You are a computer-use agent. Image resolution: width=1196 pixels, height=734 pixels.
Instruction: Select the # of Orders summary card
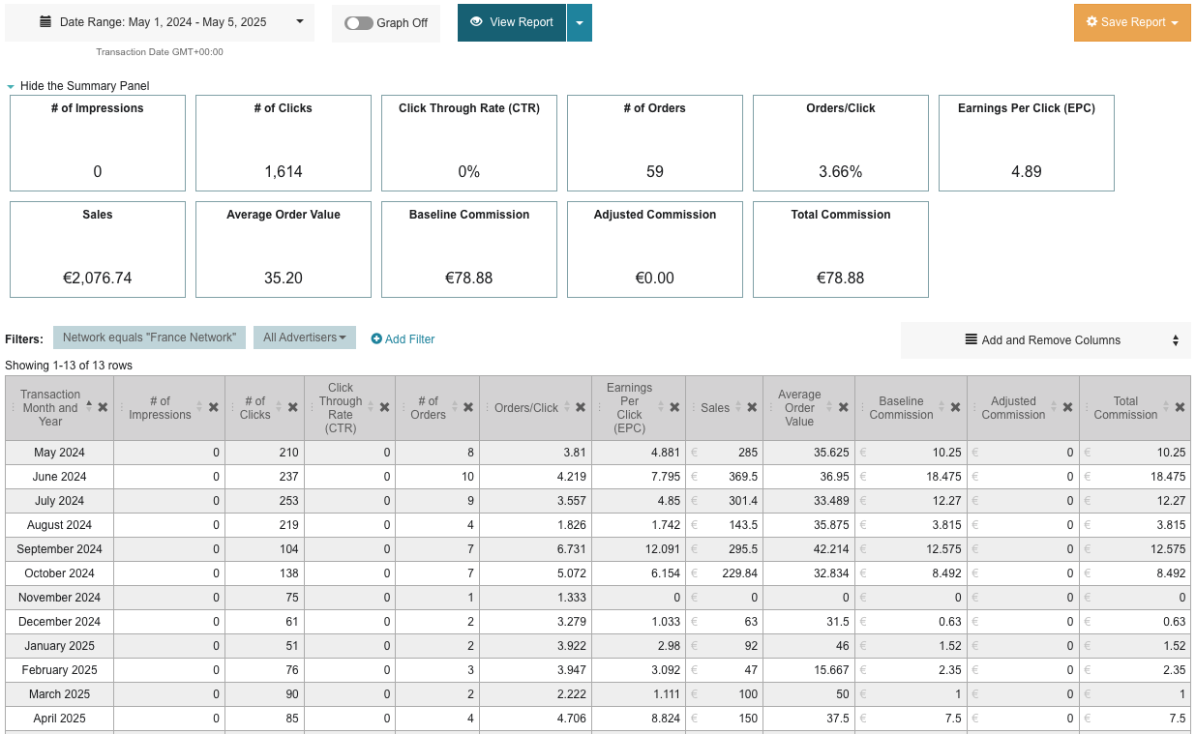point(655,143)
